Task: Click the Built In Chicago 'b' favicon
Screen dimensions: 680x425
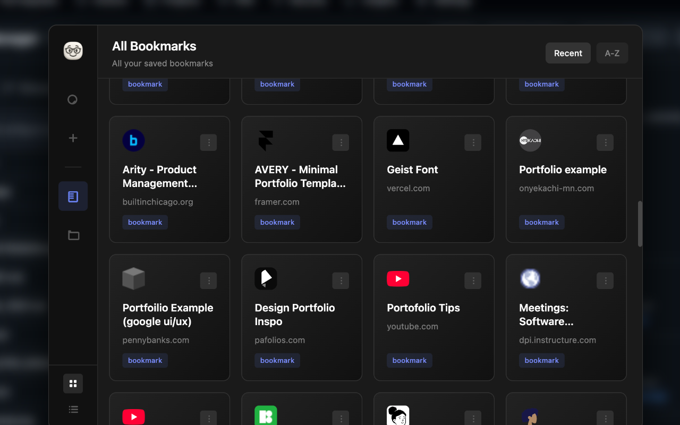Action: click(x=134, y=141)
